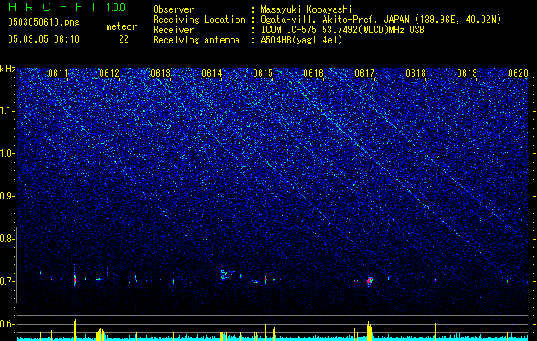Click the 0.9 kHz frequency axis label

(8, 196)
